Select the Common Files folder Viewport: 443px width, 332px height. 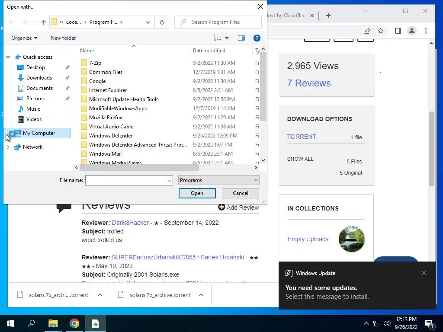[x=106, y=72]
